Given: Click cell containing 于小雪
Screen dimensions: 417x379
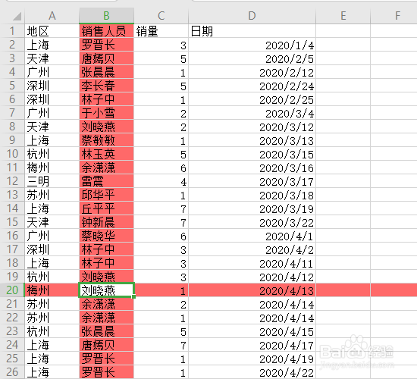Looking at the screenshot, I should click(106, 113).
